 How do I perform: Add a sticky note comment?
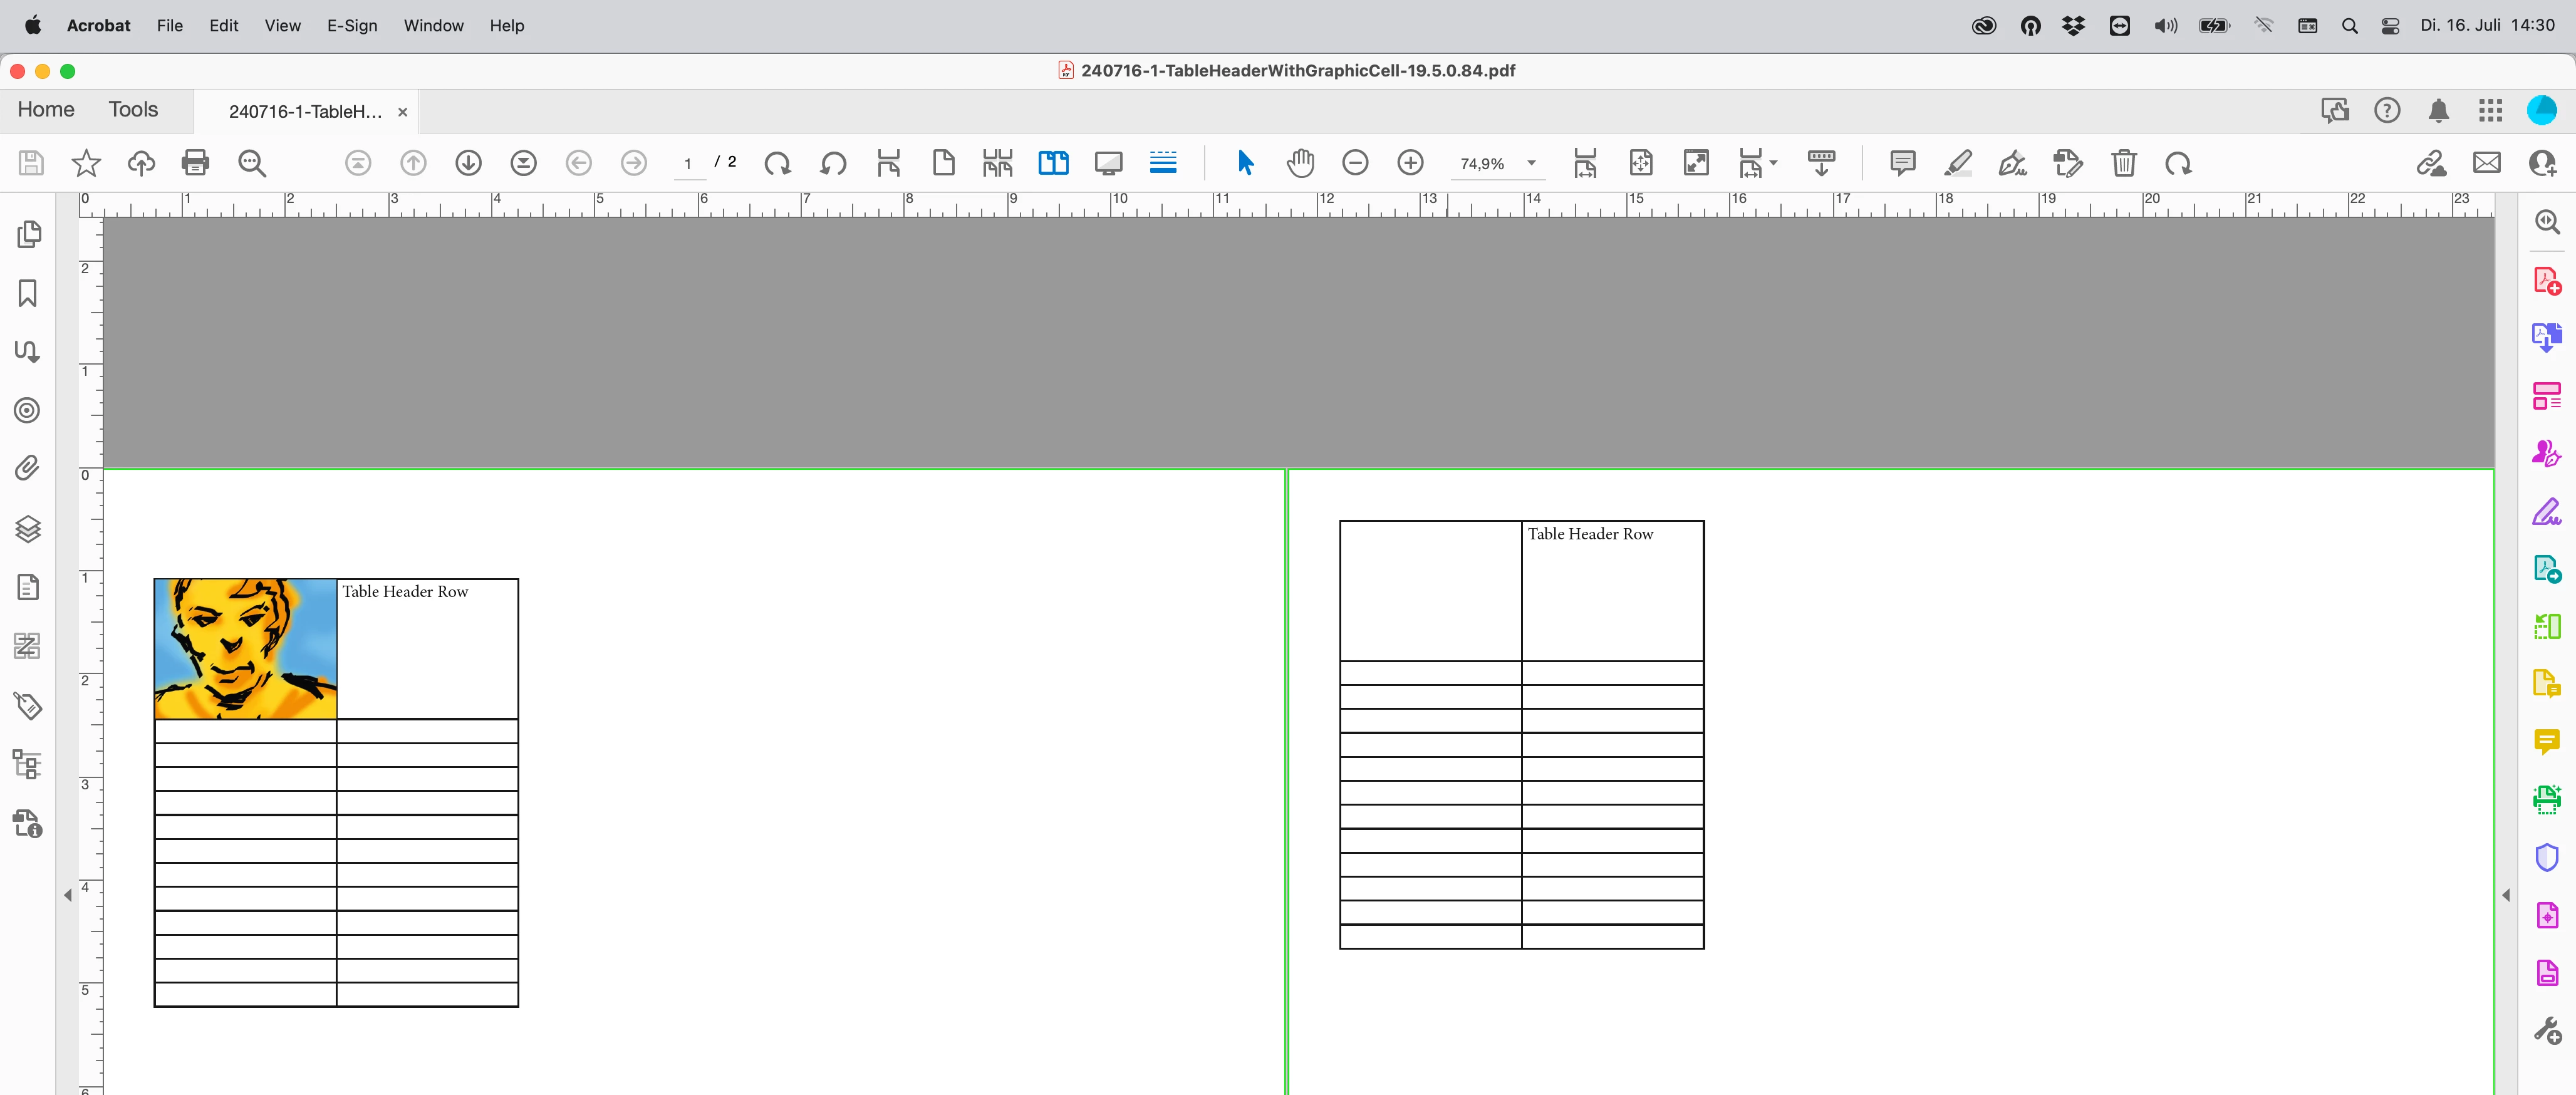click(x=1902, y=163)
